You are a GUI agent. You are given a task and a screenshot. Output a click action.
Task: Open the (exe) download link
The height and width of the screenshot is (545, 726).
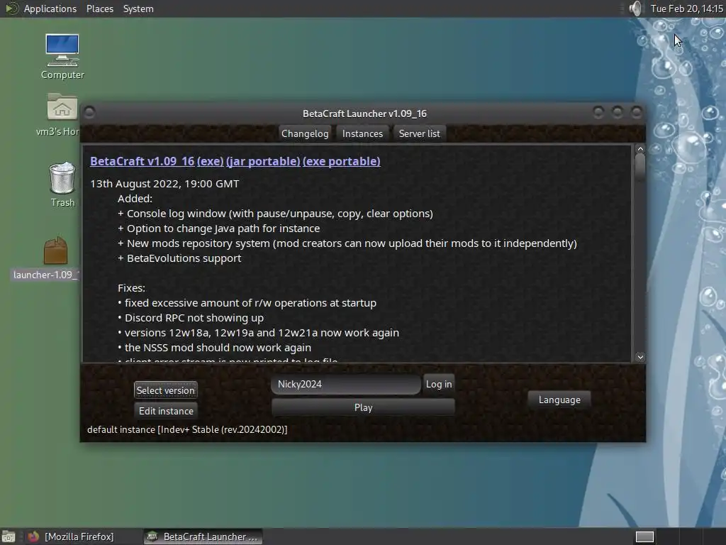(x=210, y=161)
